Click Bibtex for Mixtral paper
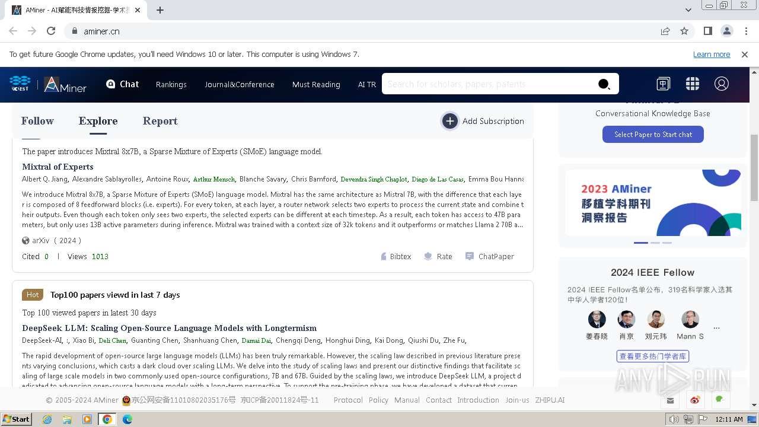The image size is (759, 427). pyautogui.click(x=396, y=257)
